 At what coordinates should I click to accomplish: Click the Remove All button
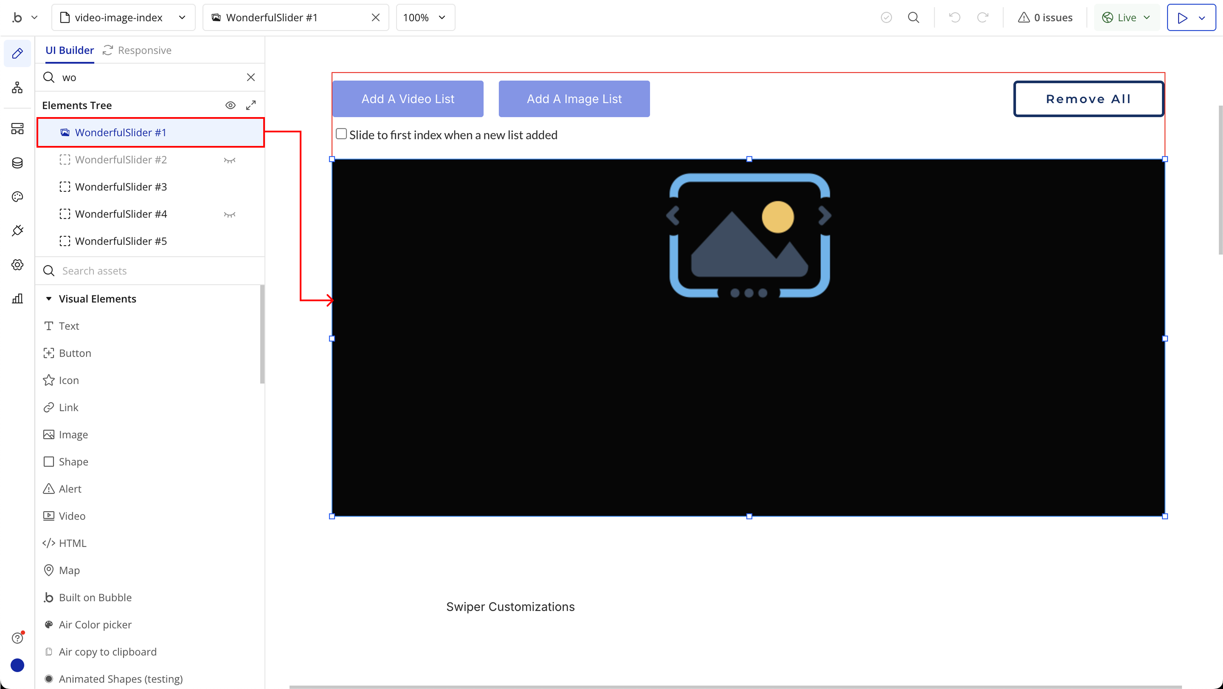[x=1088, y=99]
